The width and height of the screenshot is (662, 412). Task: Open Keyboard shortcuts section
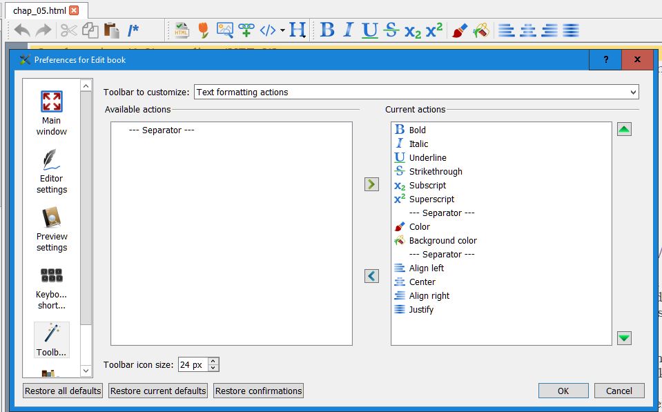(x=52, y=287)
